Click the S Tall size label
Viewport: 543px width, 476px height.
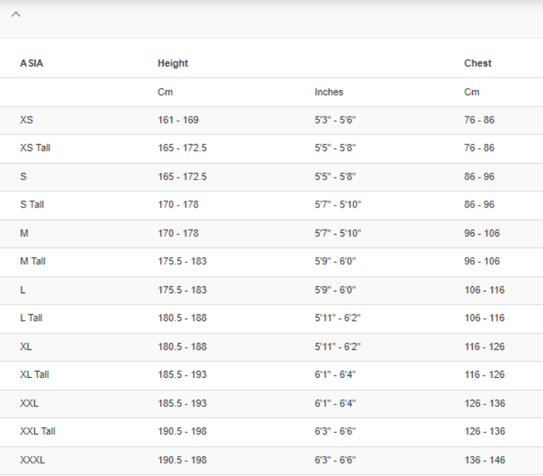coord(32,204)
